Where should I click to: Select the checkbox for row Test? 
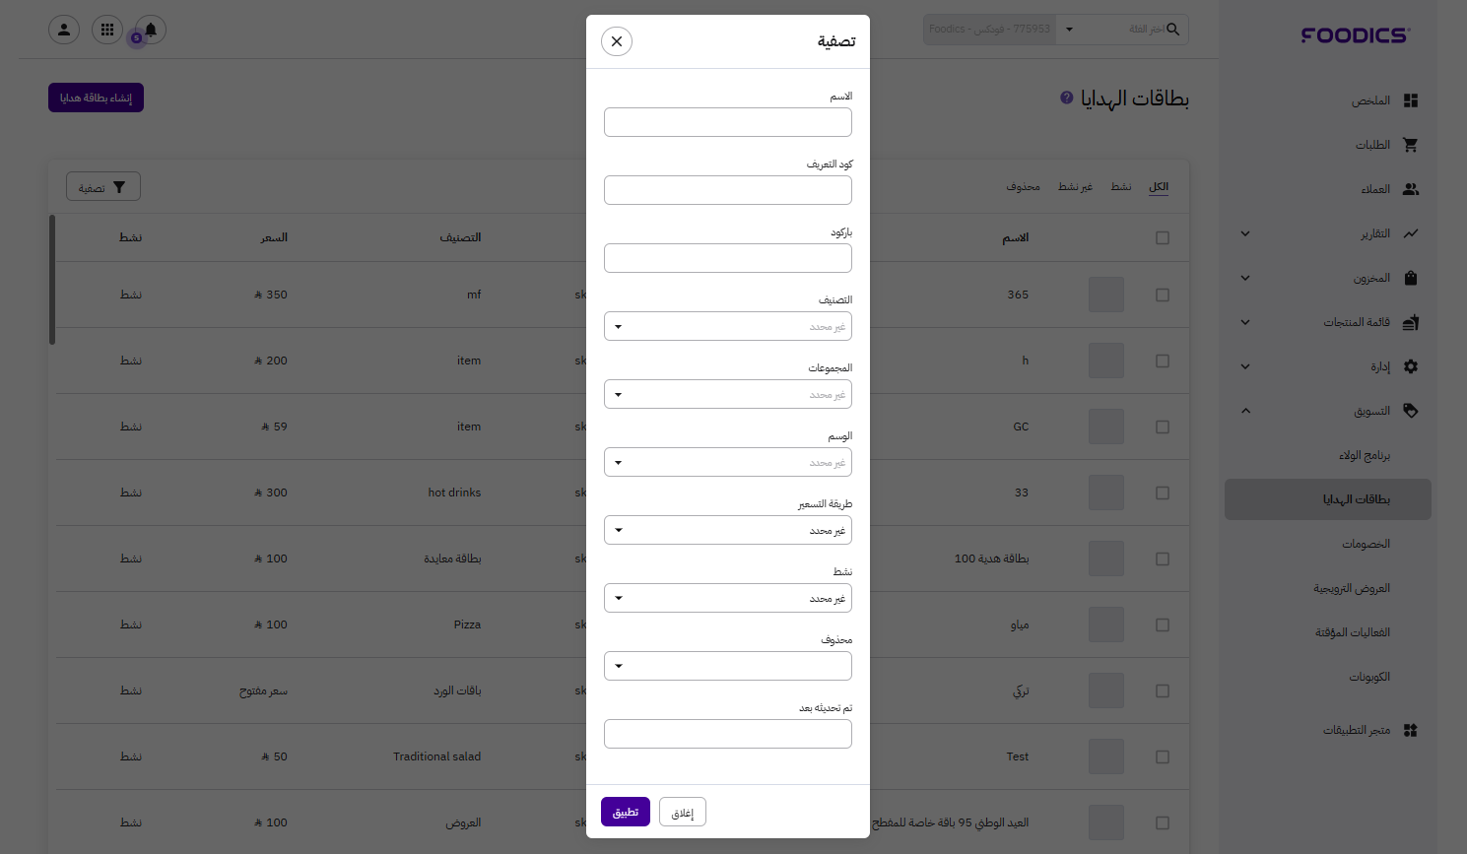1163,757
